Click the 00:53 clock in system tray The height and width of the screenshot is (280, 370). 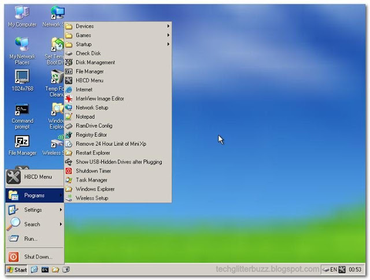click(355, 270)
